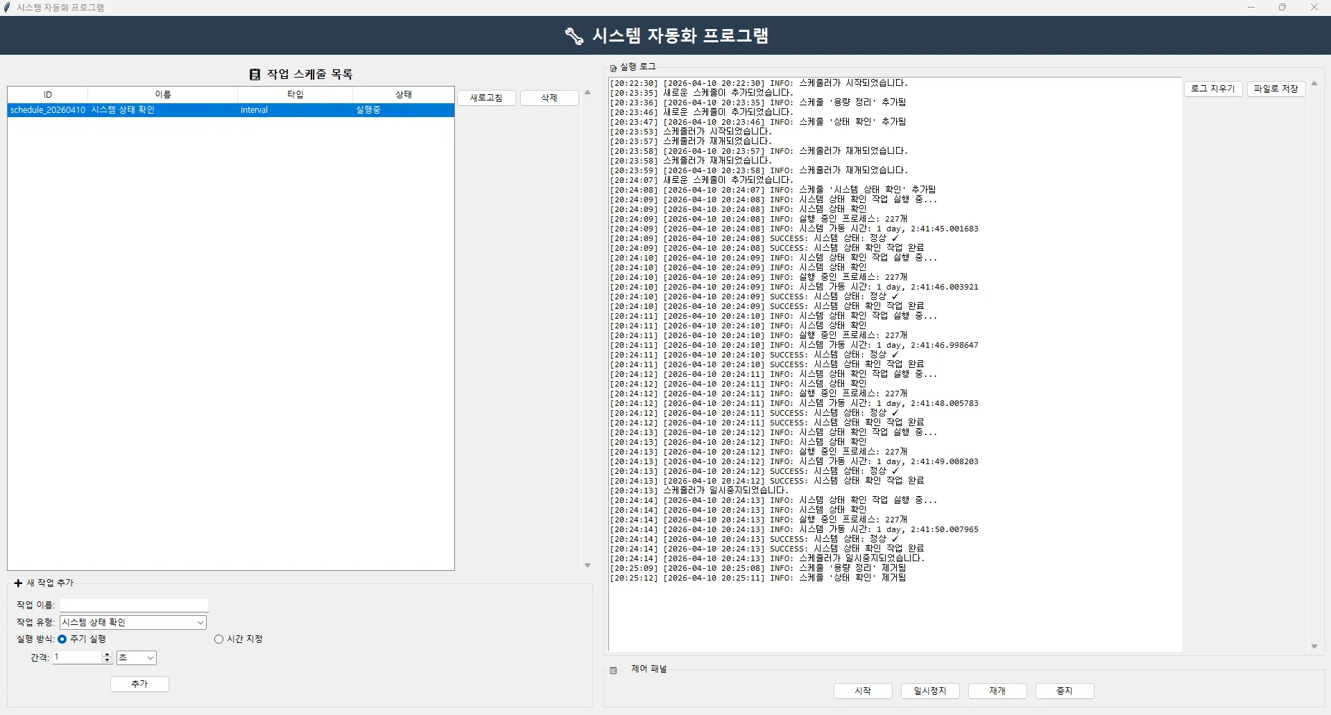Increase the 간격 value with the up stepper
The width and height of the screenshot is (1331, 715).
coord(107,655)
